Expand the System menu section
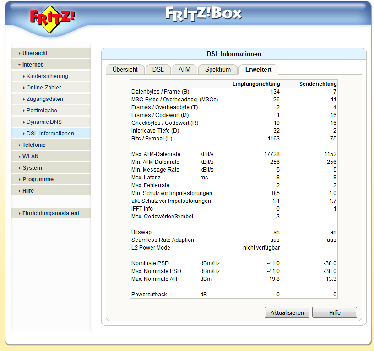Screen dimensions: 374x351 tap(32, 168)
